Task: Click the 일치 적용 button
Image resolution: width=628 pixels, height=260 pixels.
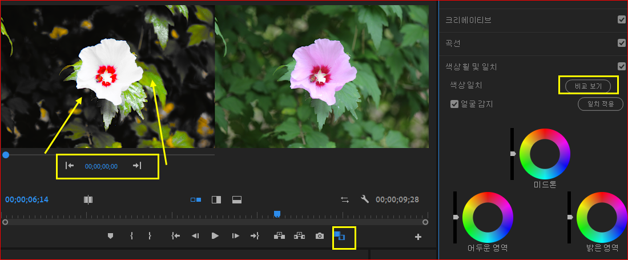Action: pyautogui.click(x=601, y=104)
